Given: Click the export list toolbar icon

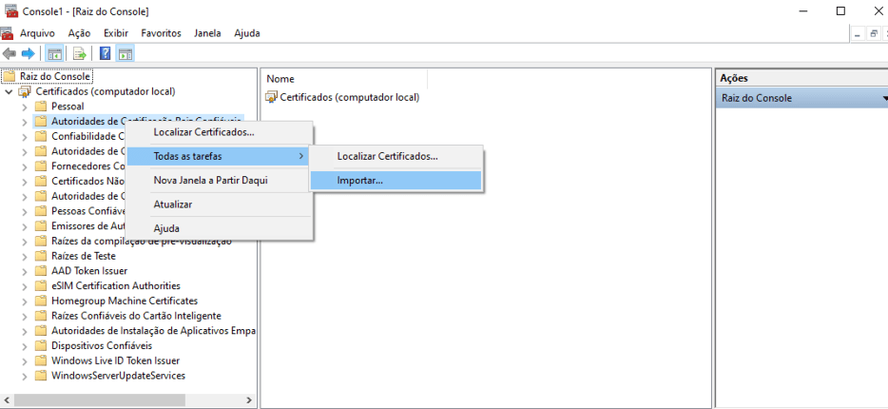Looking at the screenshot, I should pyautogui.click(x=80, y=53).
